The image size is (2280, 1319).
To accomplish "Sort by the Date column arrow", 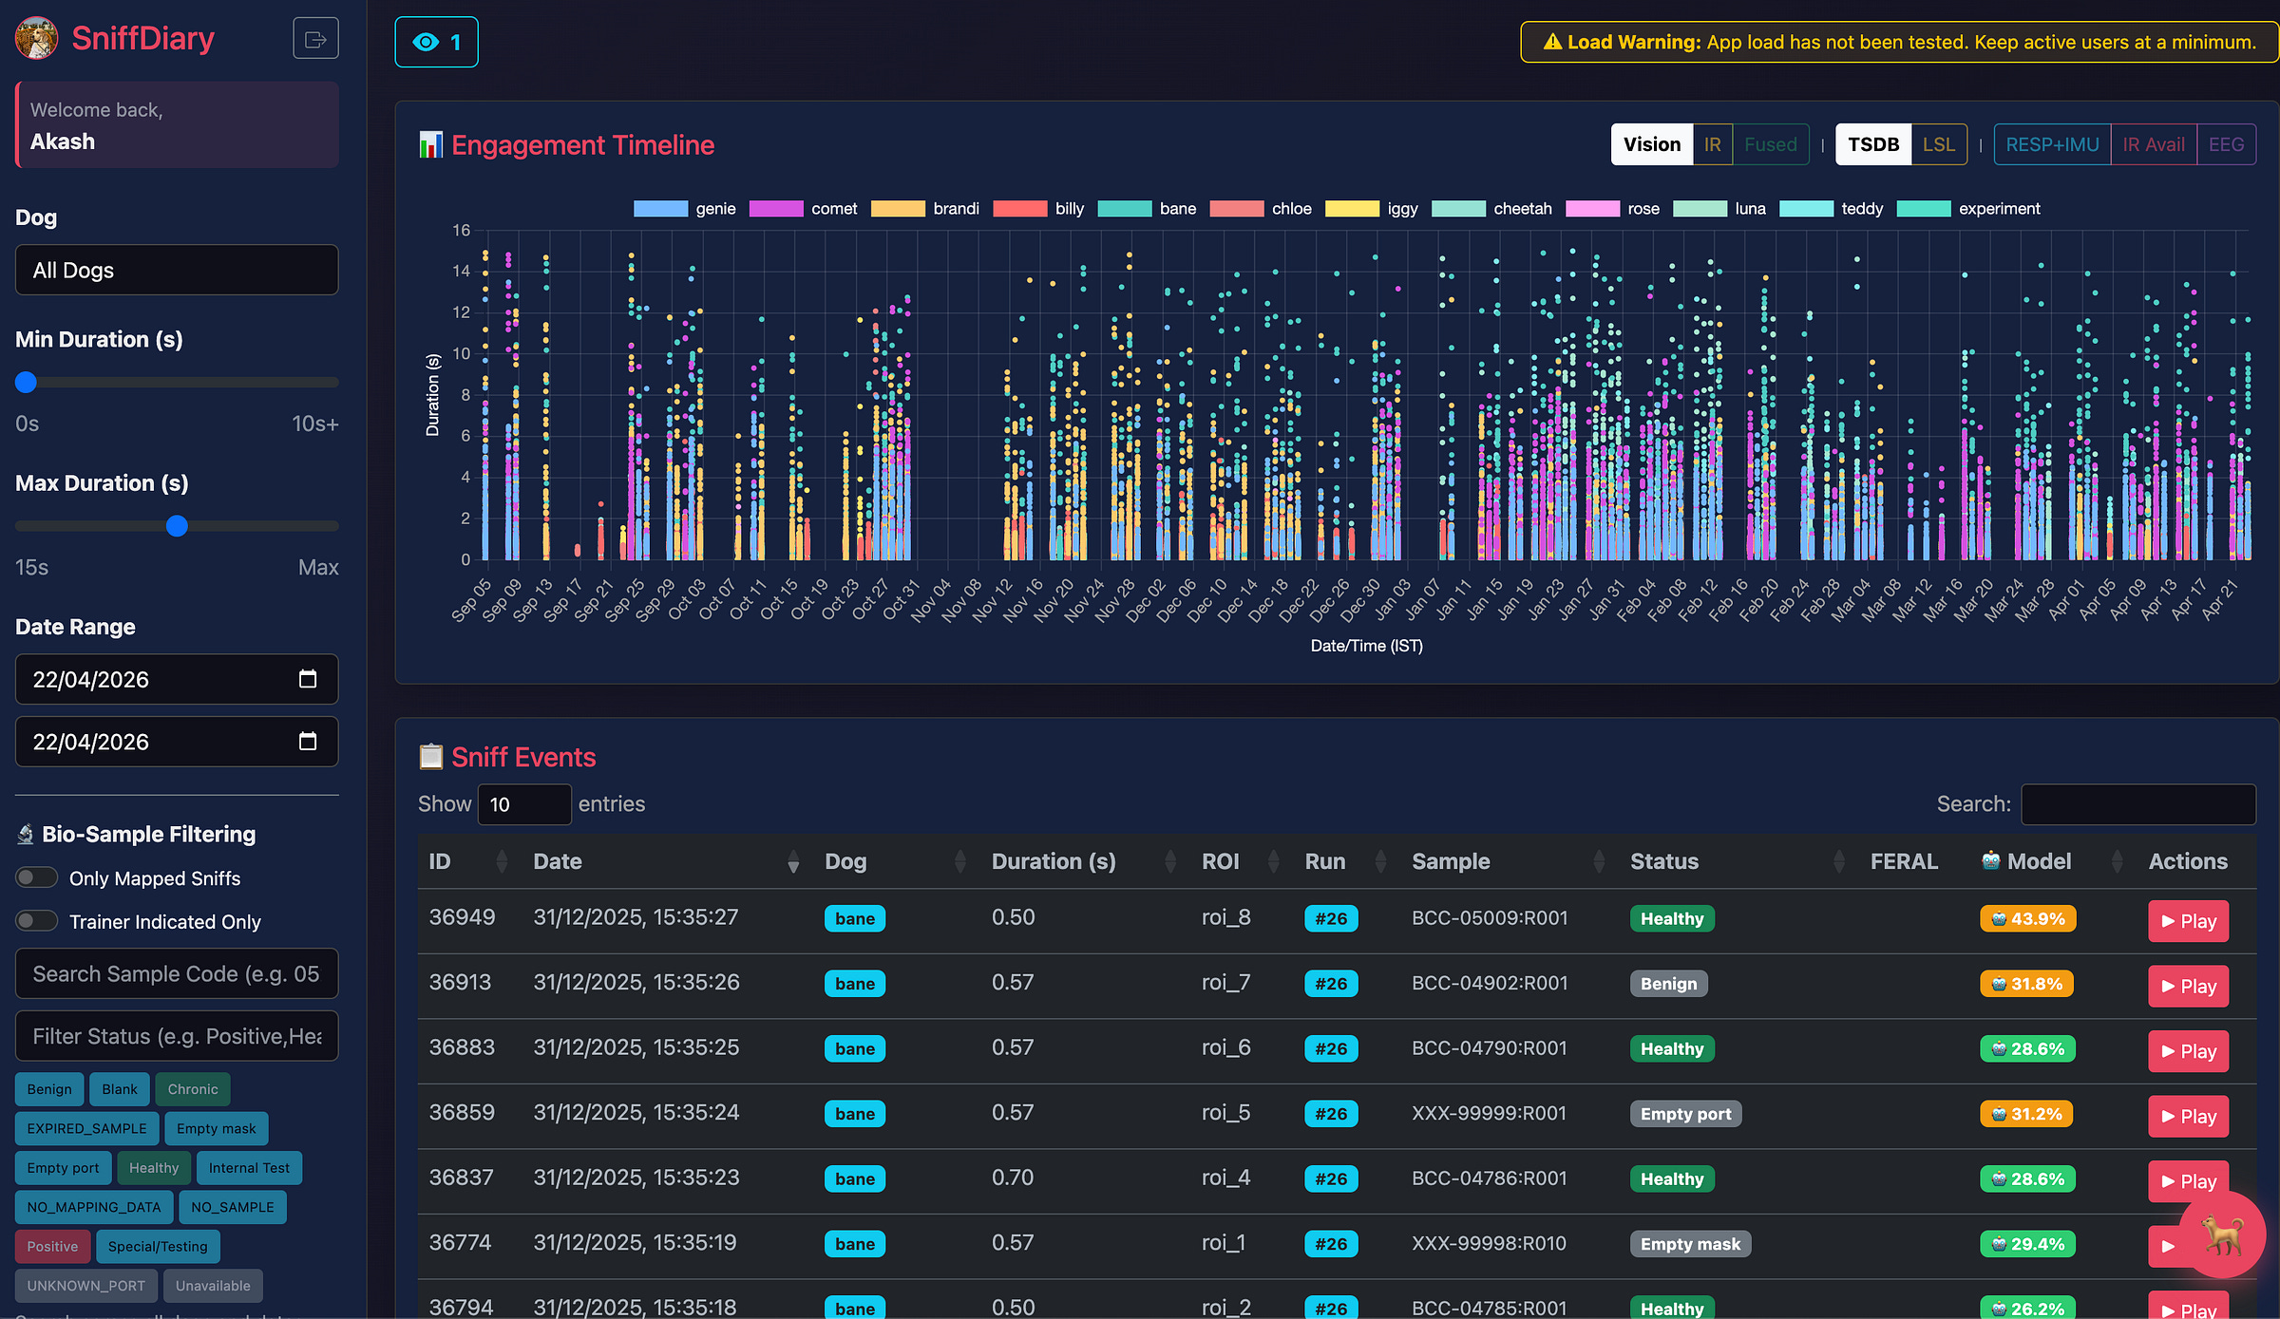I will [793, 862].
